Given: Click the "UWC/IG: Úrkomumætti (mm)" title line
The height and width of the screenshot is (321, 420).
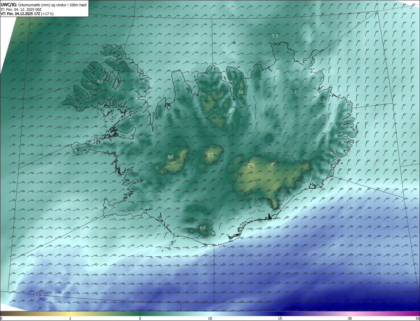Looking at the screenshot, I should pyautogui.click(x=44, y=5).
